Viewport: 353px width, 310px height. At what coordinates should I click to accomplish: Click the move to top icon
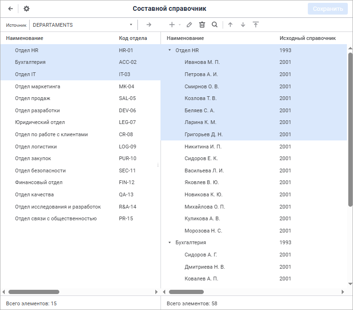click(256, 24)
